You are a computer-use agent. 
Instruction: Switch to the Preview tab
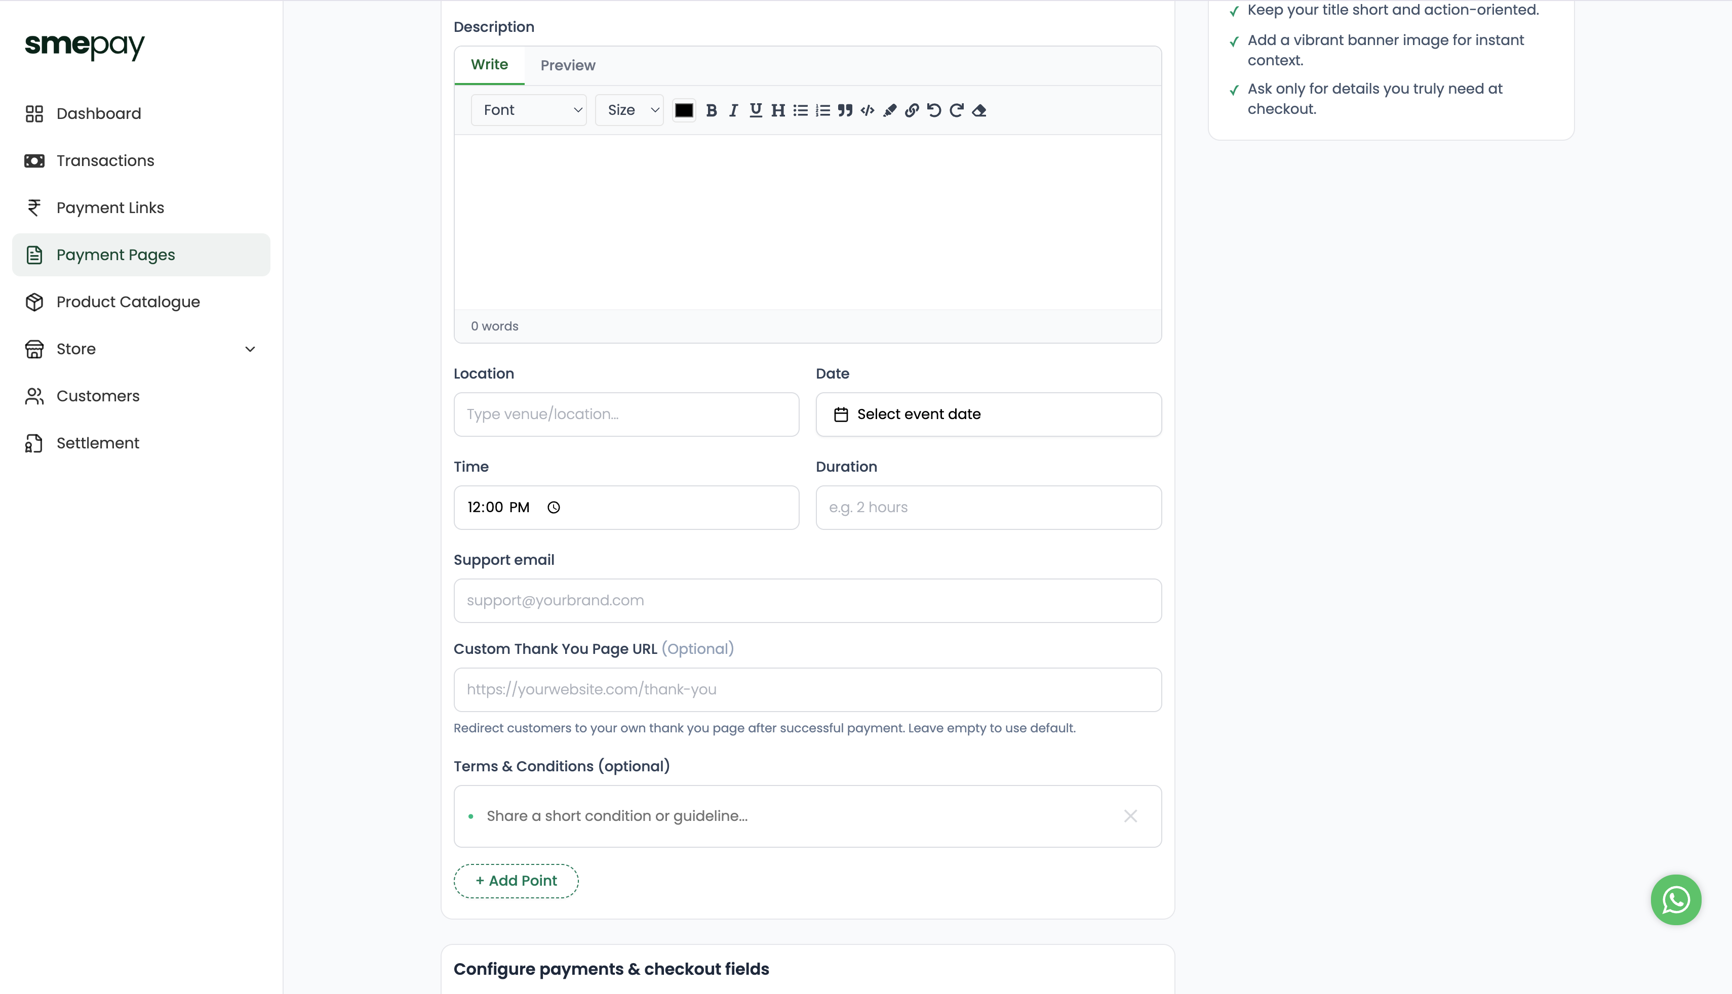[568, 65]
